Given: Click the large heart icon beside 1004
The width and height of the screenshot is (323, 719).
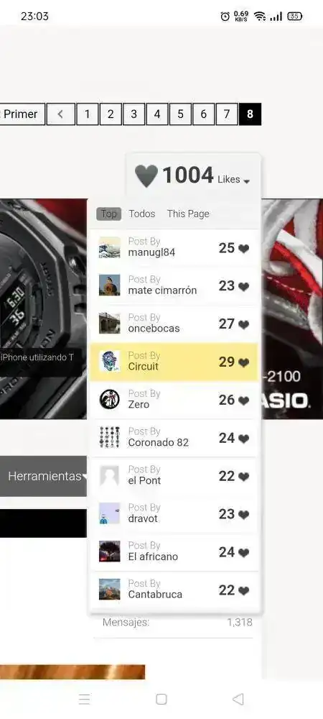Looking at the screenshot, I should (x=146, y=176).
